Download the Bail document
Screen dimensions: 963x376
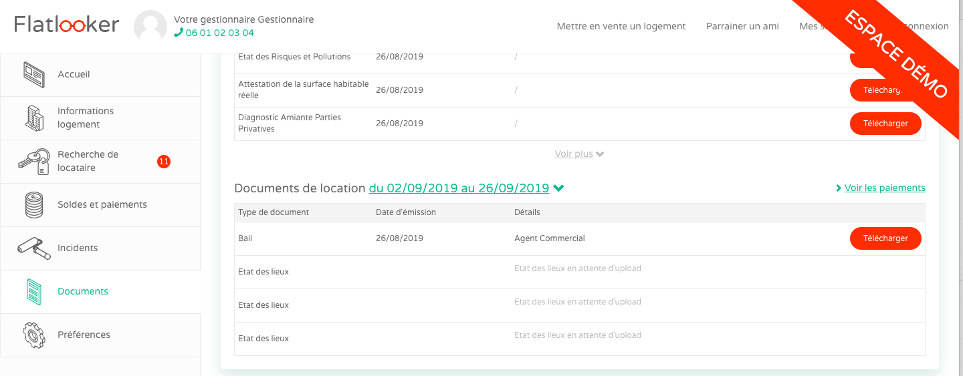(885, 238)
